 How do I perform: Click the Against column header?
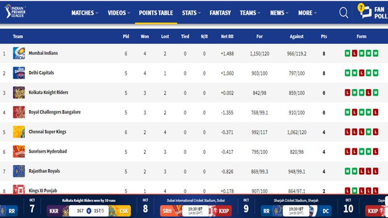pyautogui.click(x=296, y=37)
